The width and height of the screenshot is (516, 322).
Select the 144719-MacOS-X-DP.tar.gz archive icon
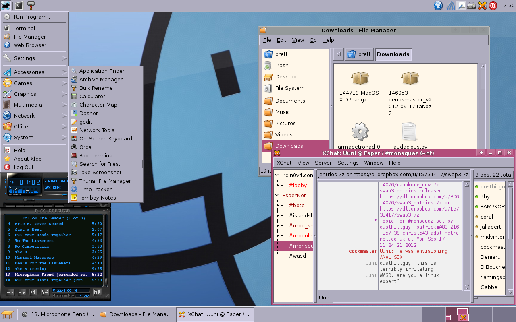360,78
